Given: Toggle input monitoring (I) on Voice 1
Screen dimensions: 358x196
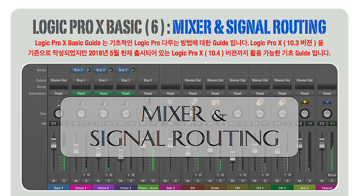Looking at the screenshot, I should coord(84,175).
